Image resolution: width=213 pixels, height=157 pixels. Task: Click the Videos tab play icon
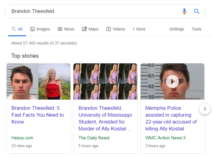coord(108,29)
